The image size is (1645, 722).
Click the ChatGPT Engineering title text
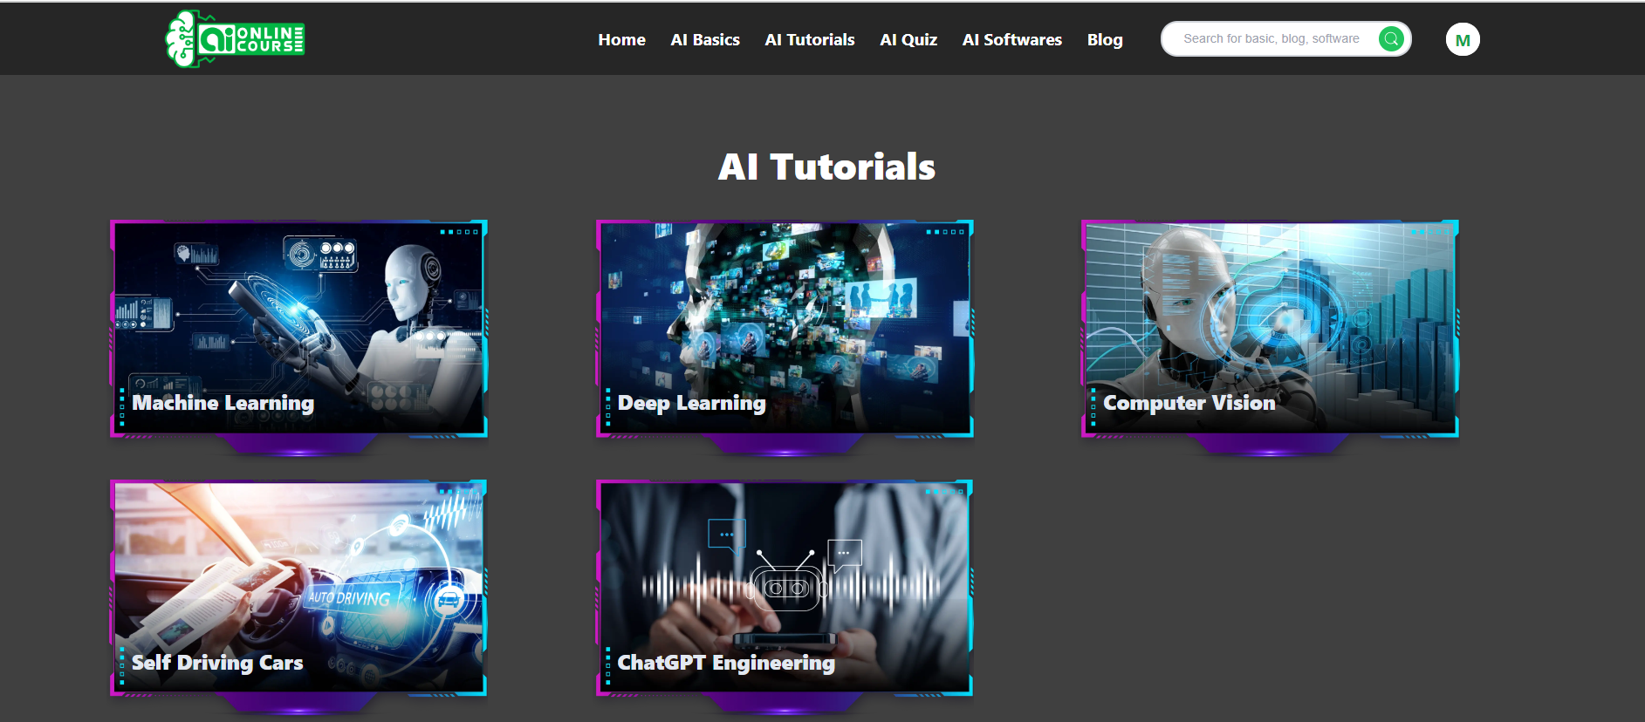pos(726,663)
